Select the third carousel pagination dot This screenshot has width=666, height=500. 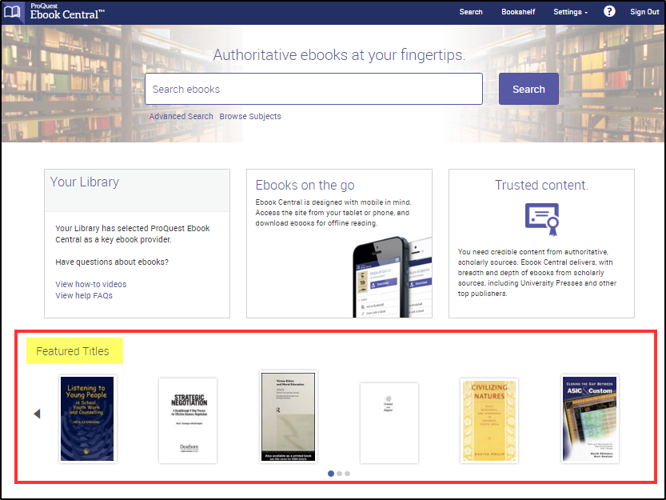tap(346, 474)
